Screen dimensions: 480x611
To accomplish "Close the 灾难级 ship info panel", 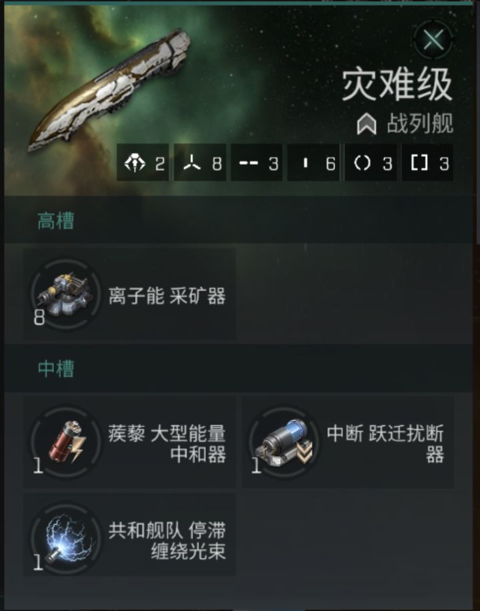I will pyautogui.click(x=433, y=39).
